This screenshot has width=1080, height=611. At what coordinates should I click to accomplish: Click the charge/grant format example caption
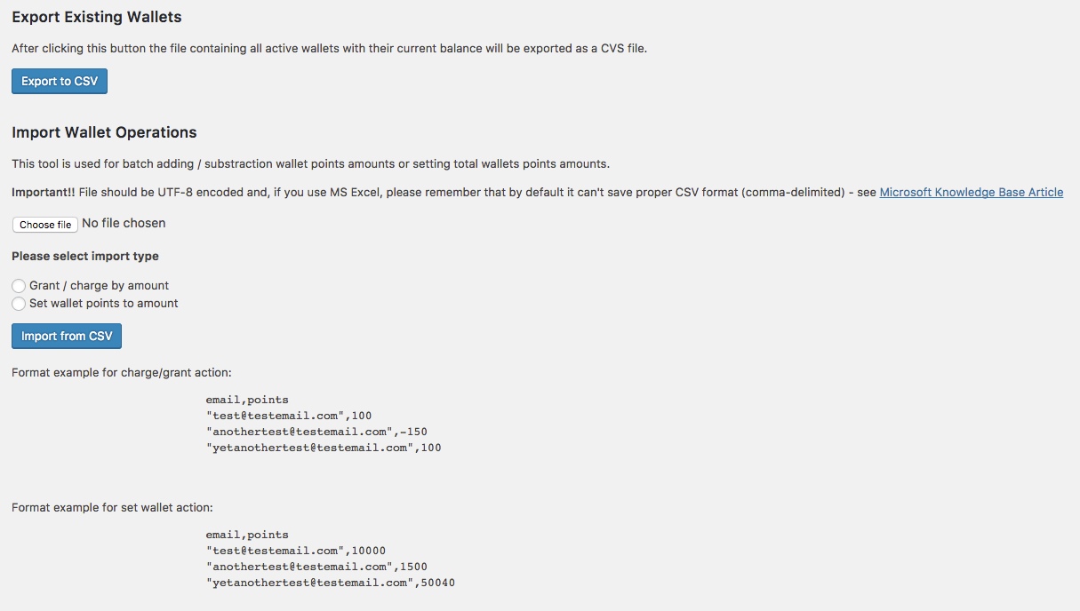click(x=122, y=373)
